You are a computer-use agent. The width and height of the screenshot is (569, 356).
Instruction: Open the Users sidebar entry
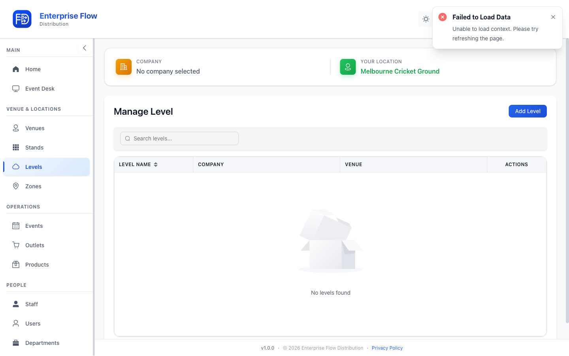pos(47,324)
